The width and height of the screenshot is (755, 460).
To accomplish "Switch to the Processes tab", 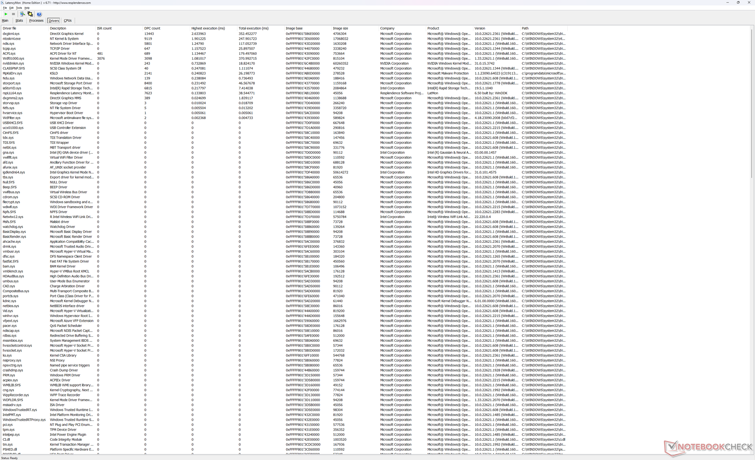I will pos(36,21).
